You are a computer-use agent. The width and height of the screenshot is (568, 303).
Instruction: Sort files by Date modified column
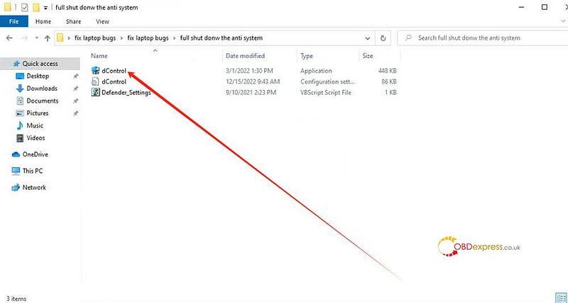point(245,56)
